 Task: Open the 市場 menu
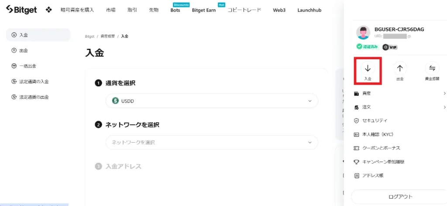[110, 10]
